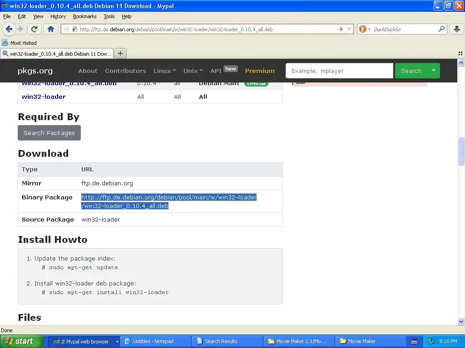Open a new tab with the plus button
The width and height of the screenshot is (465, 348).
pyautogui.click(x=120, y=53)
